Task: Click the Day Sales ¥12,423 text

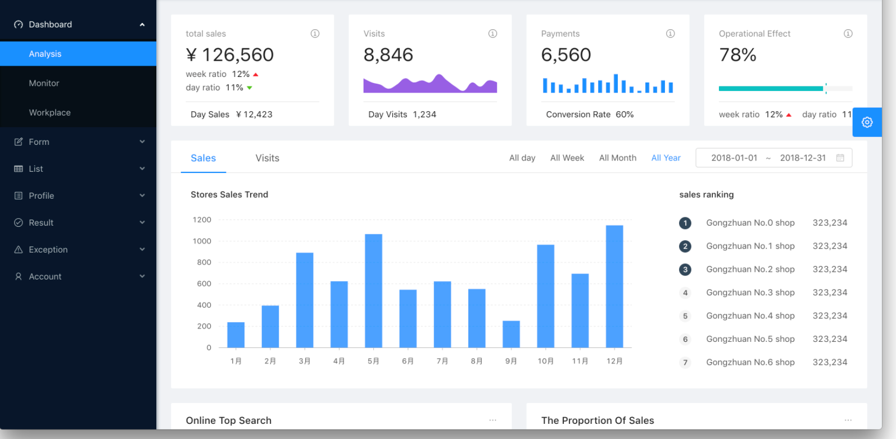Action: click(232, 115)
